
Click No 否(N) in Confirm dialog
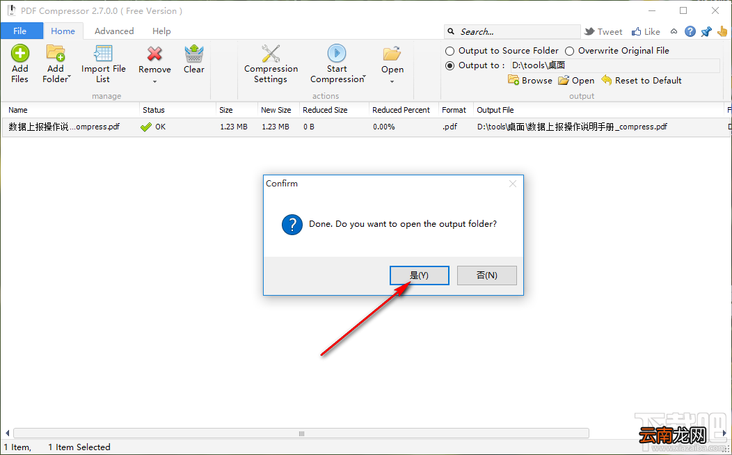(x=487, y=276)
